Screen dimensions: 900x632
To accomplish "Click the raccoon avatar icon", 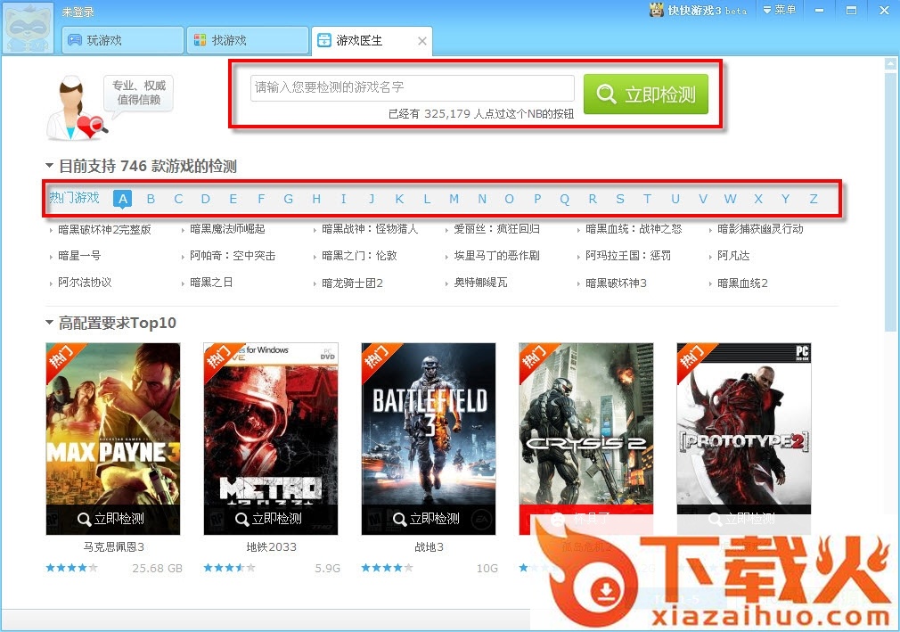I will [x=29, y=29].
